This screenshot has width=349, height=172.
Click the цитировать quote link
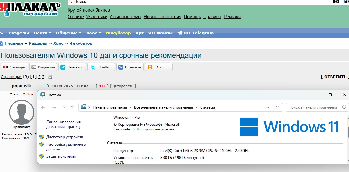pos(123,86)
